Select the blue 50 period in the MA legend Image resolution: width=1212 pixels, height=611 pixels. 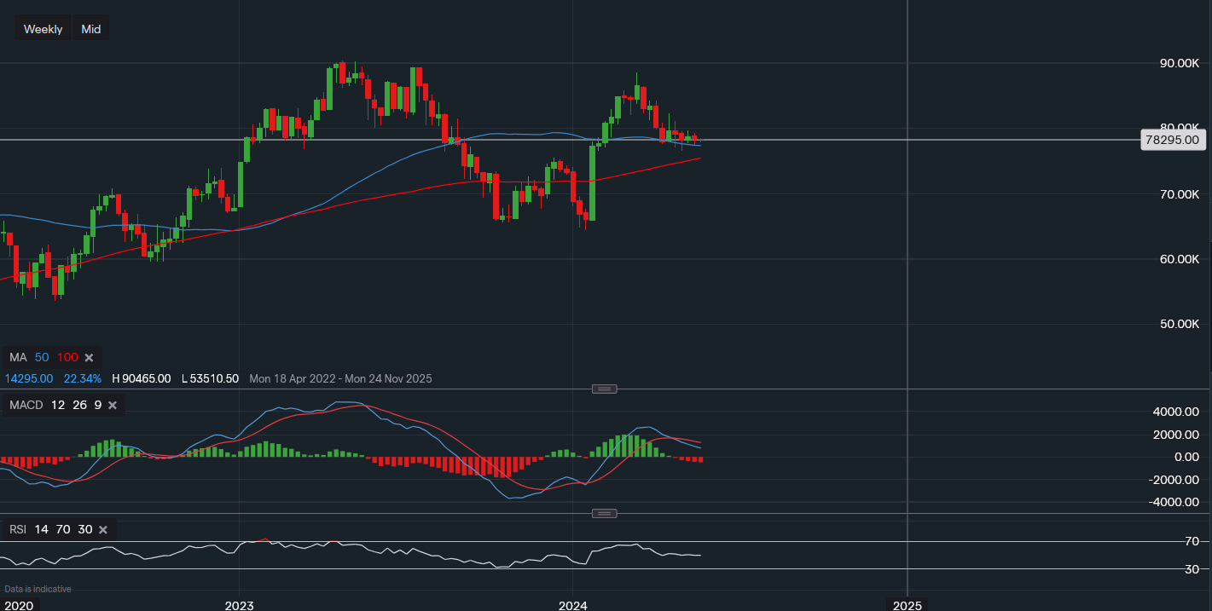pyautogui.click(x=43, y=357)
